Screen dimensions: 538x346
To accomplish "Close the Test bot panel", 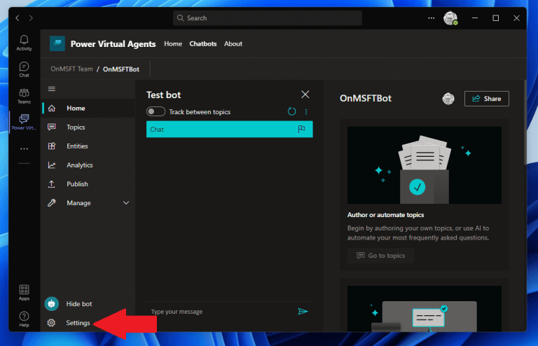I will (305, 95).
